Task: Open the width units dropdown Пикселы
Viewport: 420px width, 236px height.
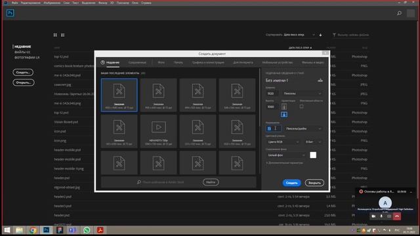Action: (303, 93)
